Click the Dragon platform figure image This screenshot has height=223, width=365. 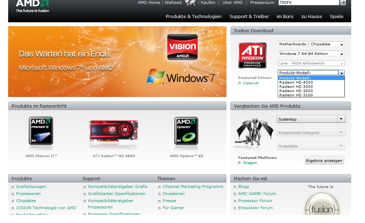pos(254,131)
